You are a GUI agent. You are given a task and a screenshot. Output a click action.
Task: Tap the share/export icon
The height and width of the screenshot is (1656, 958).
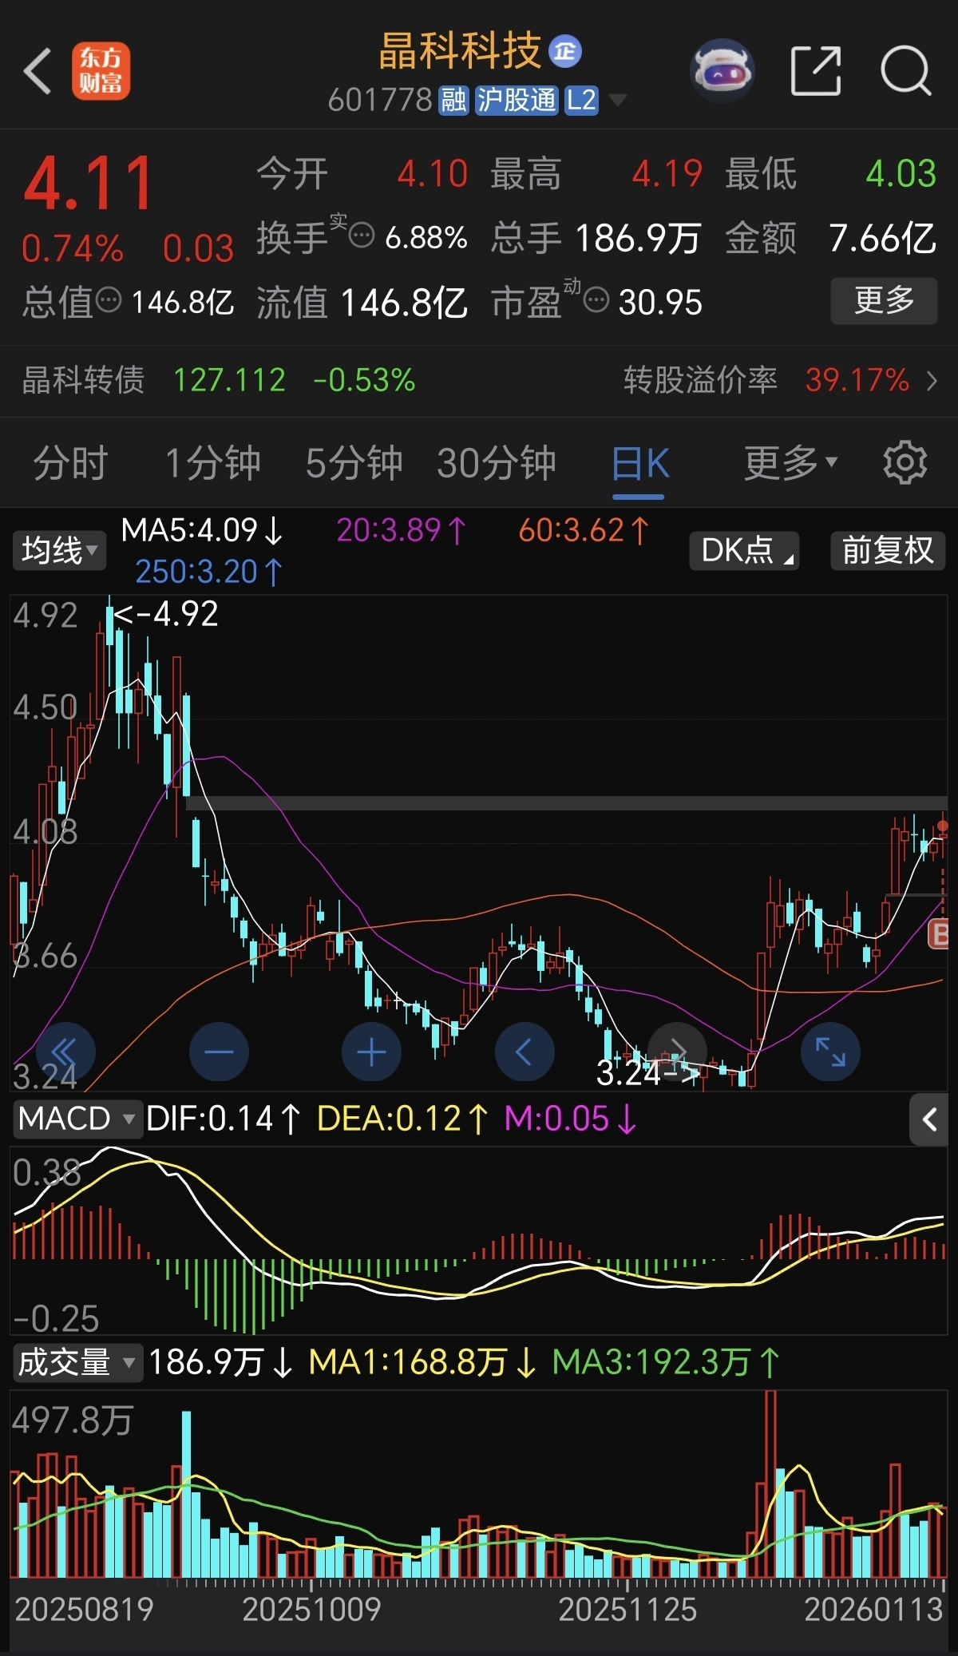click(x=815, y=71)
